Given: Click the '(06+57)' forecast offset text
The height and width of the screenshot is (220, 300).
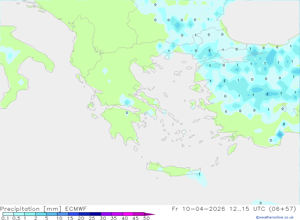Looking at the screenshot, I should pos(282,209).
